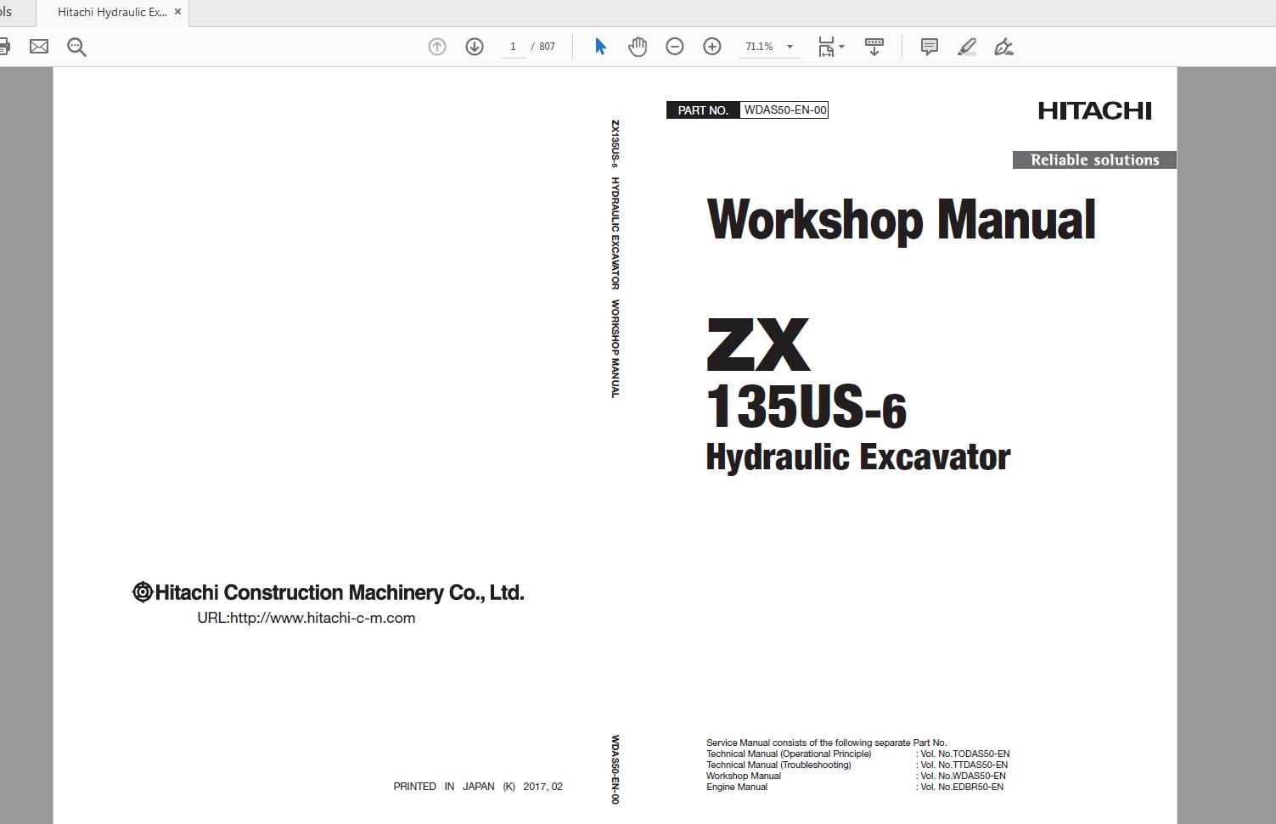
Task: Click the 135US-6 model text
Action: pyautogui.click(x=807, y=406)
